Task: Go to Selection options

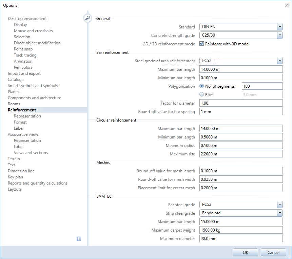Action: [22, 37]
